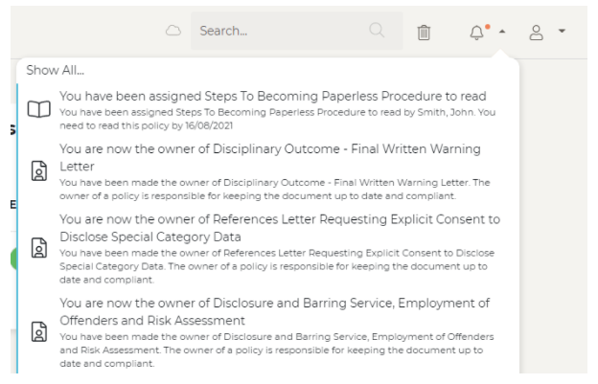Click the cloud icon beside the search box
Screen dimensions: 598x384
click(x=173, y=31)
